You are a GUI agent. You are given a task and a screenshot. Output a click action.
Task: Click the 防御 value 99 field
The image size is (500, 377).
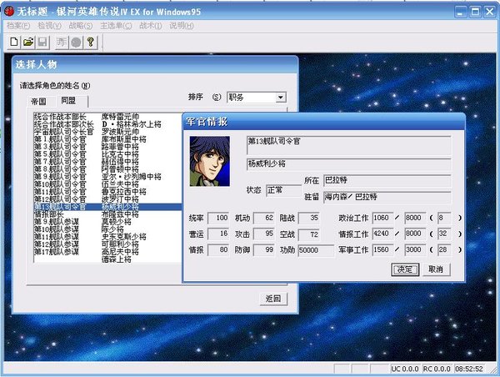pyautogui.click(x=264, y=250)
